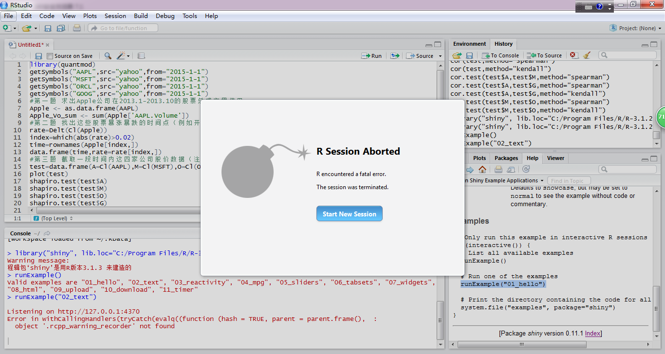The image size is (665, 354).
Task: Open the Index link in help
Action: pos(592,333)
